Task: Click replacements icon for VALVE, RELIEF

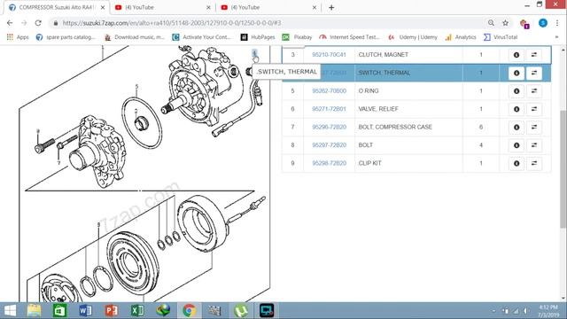Action: pos(534,109)
